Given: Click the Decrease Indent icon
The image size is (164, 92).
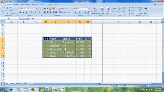Looking at the screenshot, I should tap(54, 12).
